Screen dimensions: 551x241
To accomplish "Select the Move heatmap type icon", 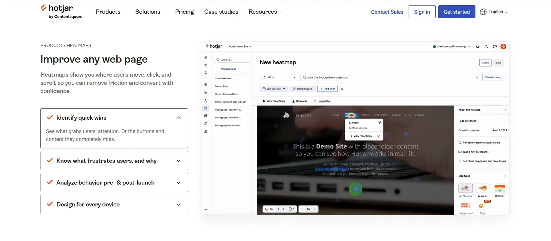I will point(483,188).
